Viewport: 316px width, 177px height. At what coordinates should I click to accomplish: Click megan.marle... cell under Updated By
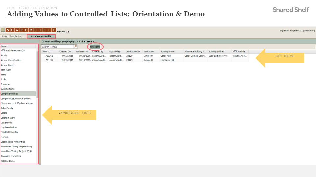point(116,60)
